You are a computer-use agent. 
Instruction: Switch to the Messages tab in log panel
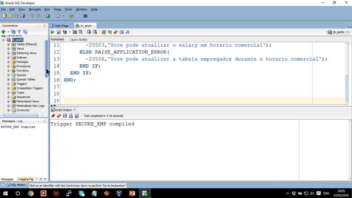(x=7, y=179)
